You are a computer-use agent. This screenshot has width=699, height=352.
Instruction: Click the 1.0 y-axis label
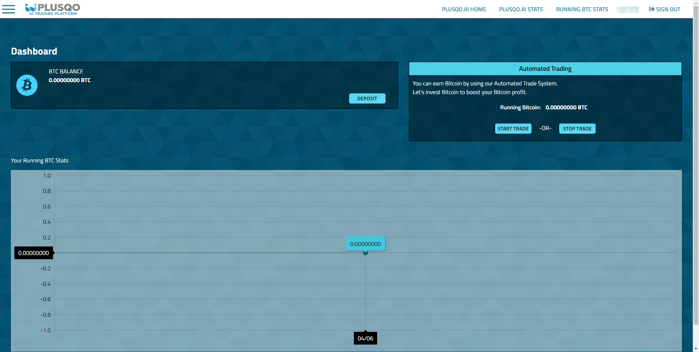click(x=47, y=176)
